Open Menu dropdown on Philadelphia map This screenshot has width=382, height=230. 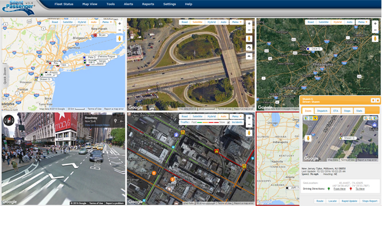362,22
